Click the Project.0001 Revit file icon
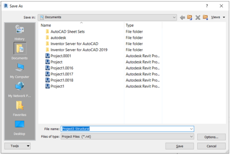Screen dimensions: 231x156 48,56
